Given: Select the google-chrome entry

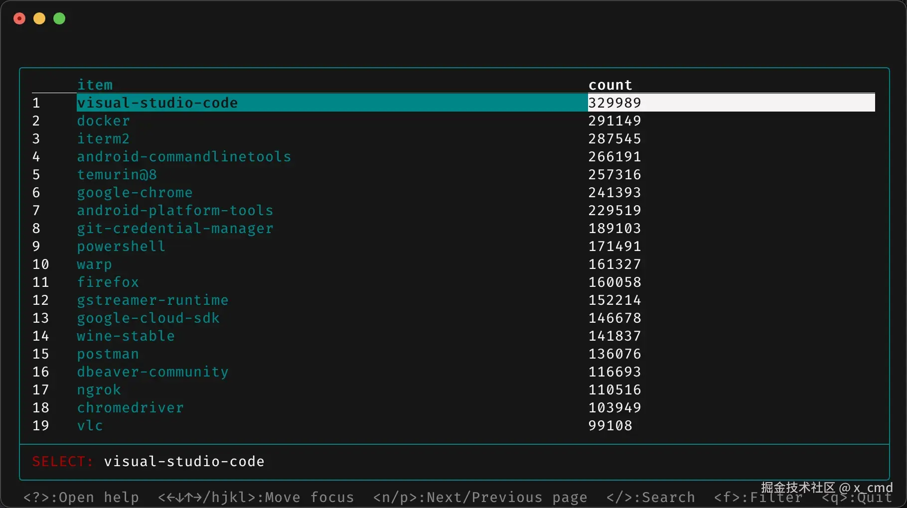Looking at the screenshot, I should (x=135, y=192).
